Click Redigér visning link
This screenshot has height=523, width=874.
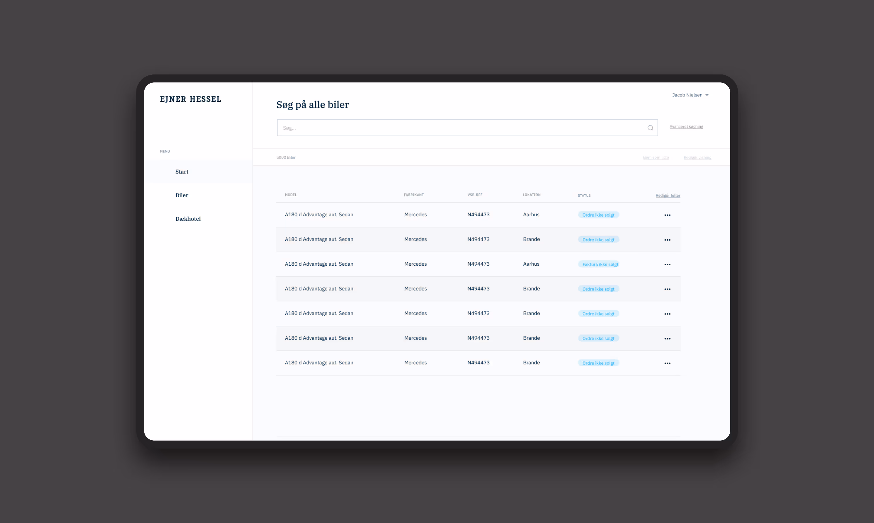point(697,157)
